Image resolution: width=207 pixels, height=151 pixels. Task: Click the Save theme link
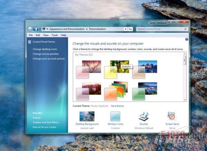[117, 106]
